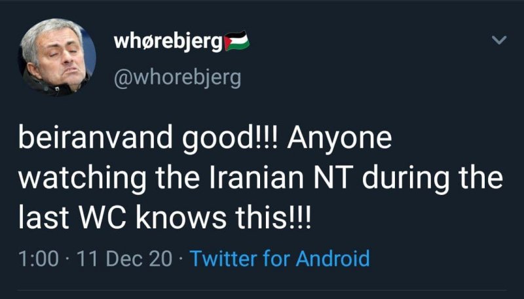Open the whørebjerg display name profile
524x299 pixels.
tap(168, 43)
